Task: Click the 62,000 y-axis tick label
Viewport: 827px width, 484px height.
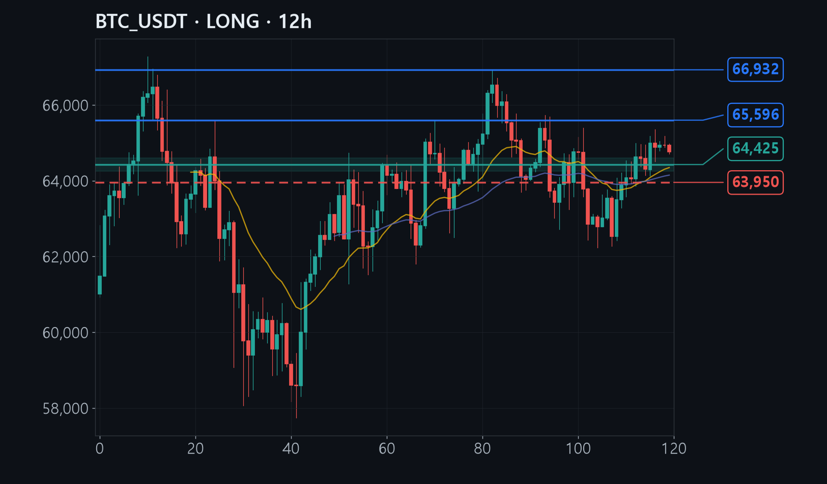Action: pyautogui.click(x=66, y=257)
